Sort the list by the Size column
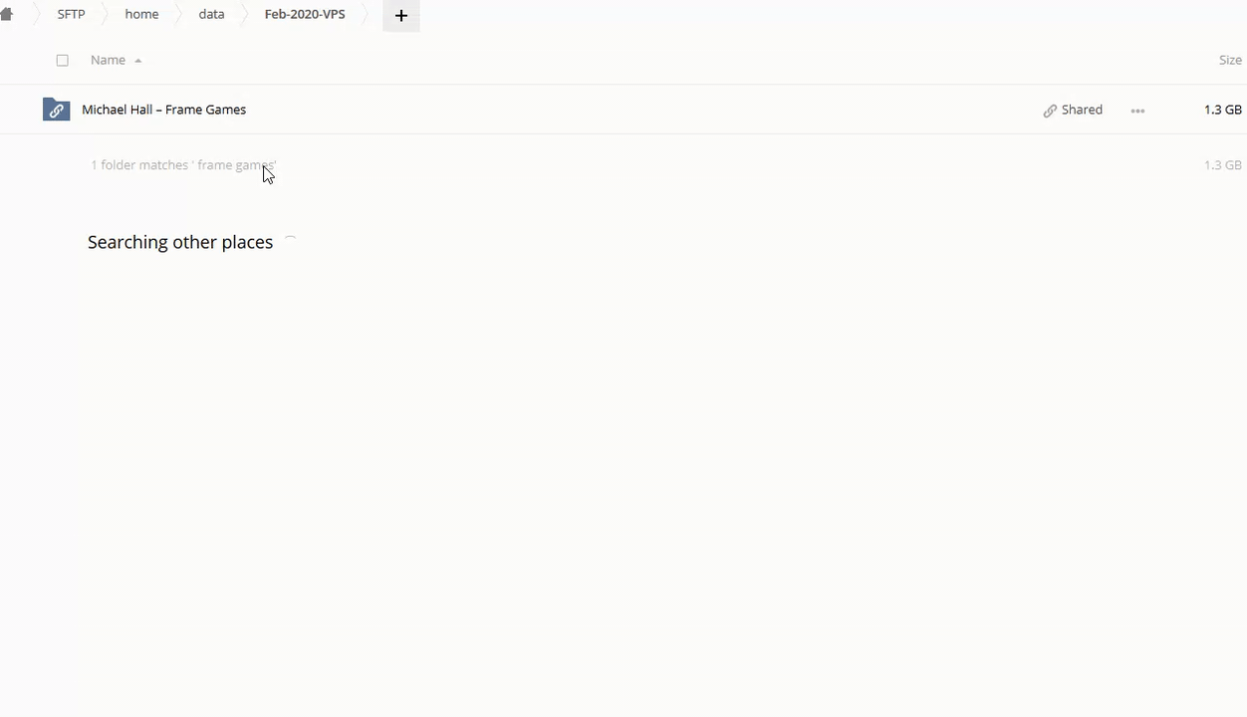 [1230, 60]
